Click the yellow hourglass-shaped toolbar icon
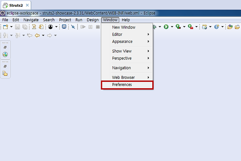Viewport: 241px width, 161px height. pyautogui.click(x=34, y=27)
